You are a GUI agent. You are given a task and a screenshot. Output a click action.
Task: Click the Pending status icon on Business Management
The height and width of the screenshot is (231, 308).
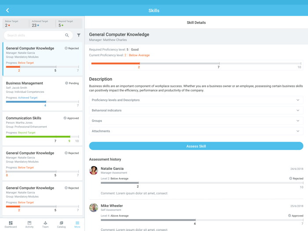coord(66,83)
